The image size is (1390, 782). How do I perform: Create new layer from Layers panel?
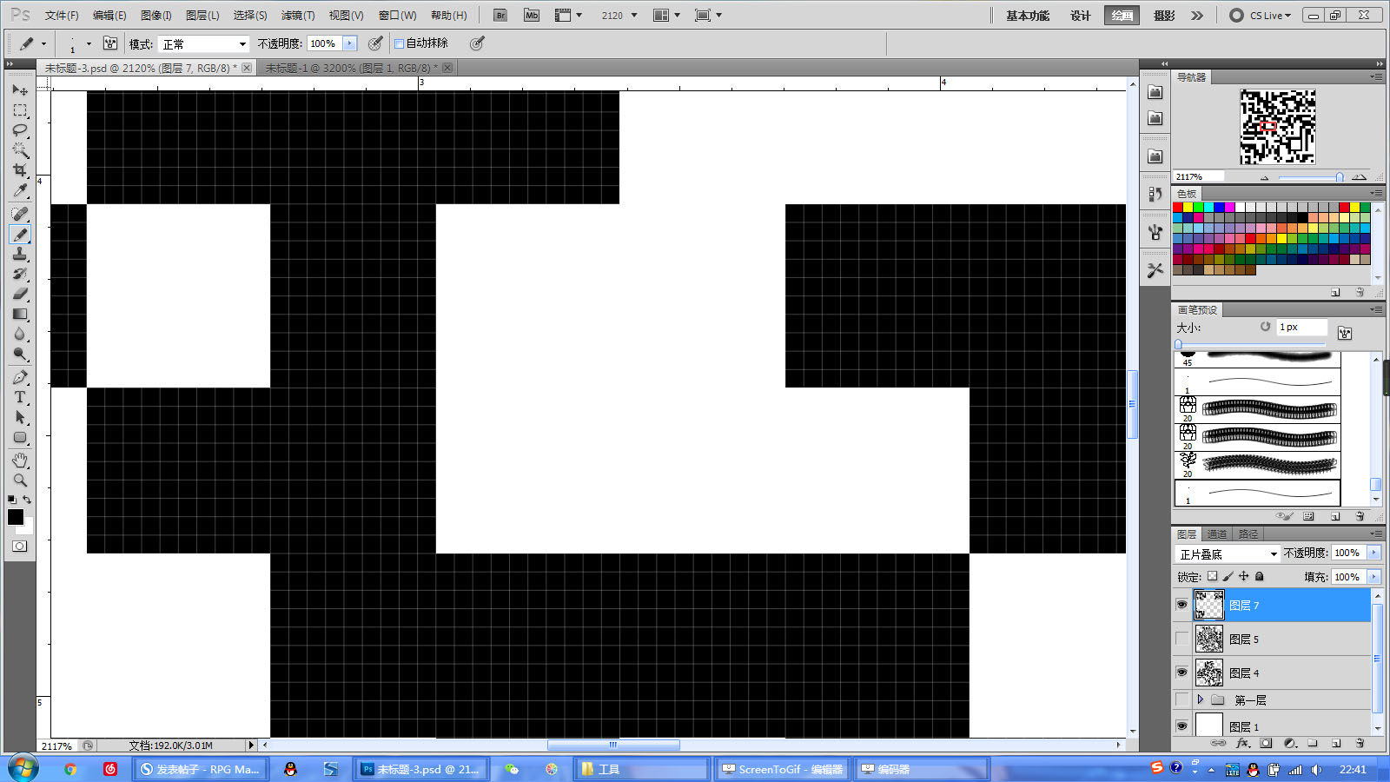click(x=1336, y=744)
